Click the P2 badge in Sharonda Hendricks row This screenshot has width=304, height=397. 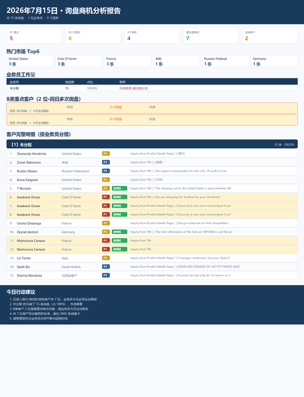(106, 153)
